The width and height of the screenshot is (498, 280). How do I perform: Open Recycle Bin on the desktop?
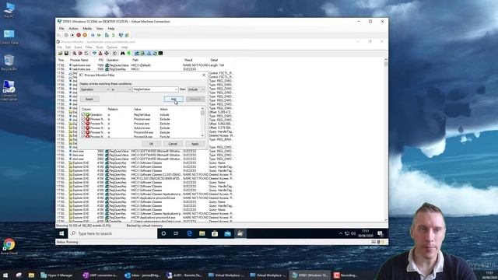click(9, 62)
